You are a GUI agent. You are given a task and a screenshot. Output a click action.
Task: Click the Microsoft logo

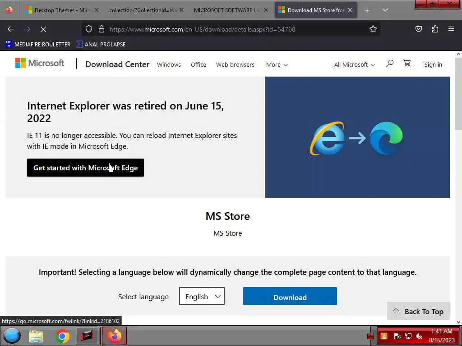40,63
